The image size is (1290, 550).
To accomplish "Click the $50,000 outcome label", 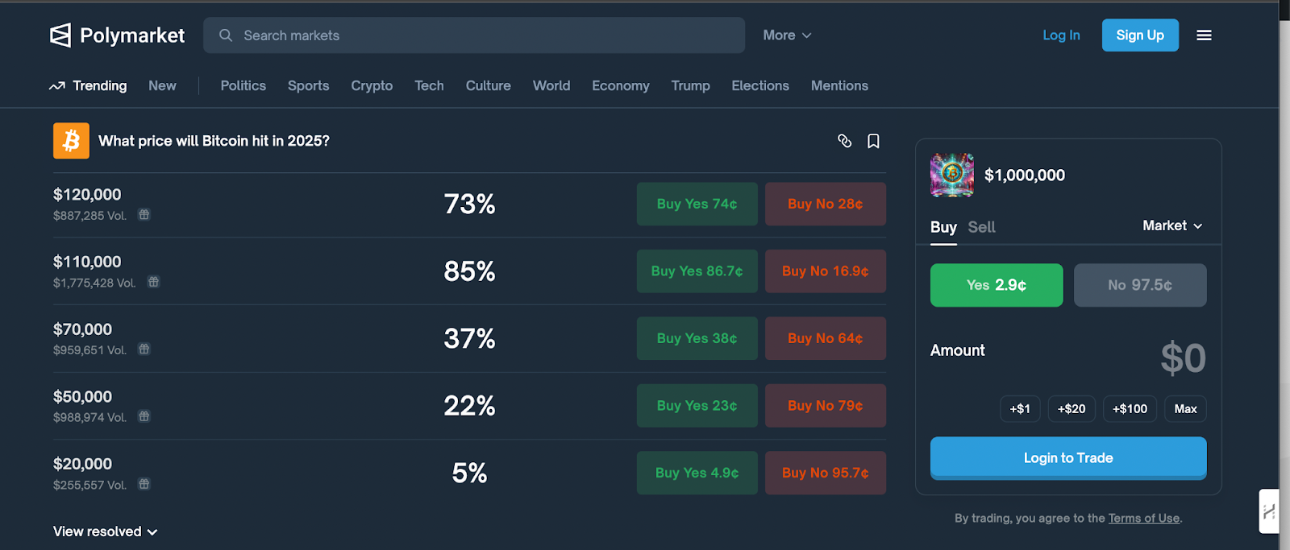I will 82,397.
